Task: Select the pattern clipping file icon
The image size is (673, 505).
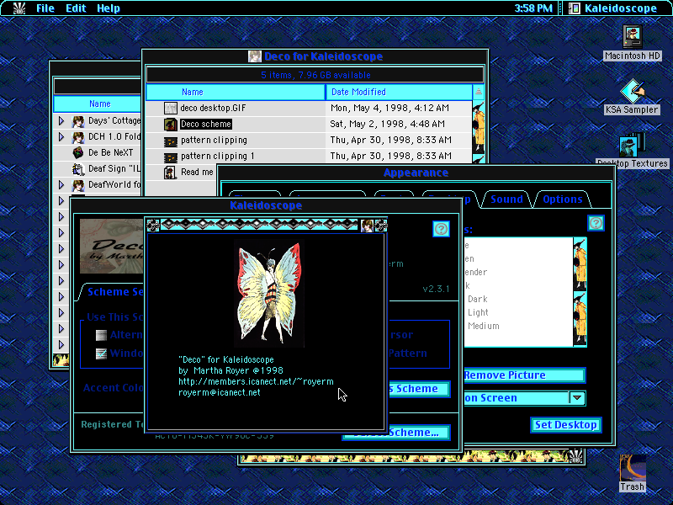Action: click(x=171, y=141)
